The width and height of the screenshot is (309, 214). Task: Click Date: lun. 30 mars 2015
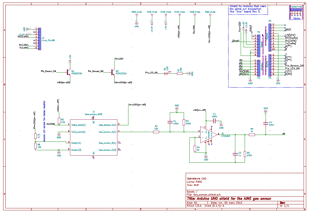[x=227, y=203]
